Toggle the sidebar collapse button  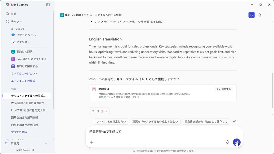[48, 5]
